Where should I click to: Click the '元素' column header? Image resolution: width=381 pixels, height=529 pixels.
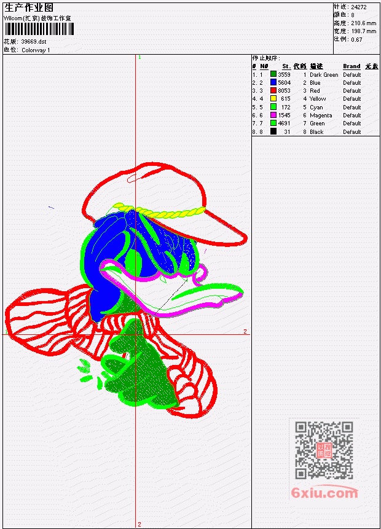tap(372, 66)
